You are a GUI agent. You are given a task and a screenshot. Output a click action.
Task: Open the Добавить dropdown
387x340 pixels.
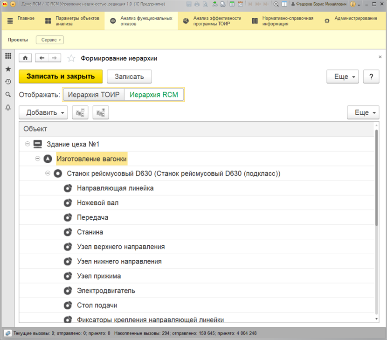[43, 112]
